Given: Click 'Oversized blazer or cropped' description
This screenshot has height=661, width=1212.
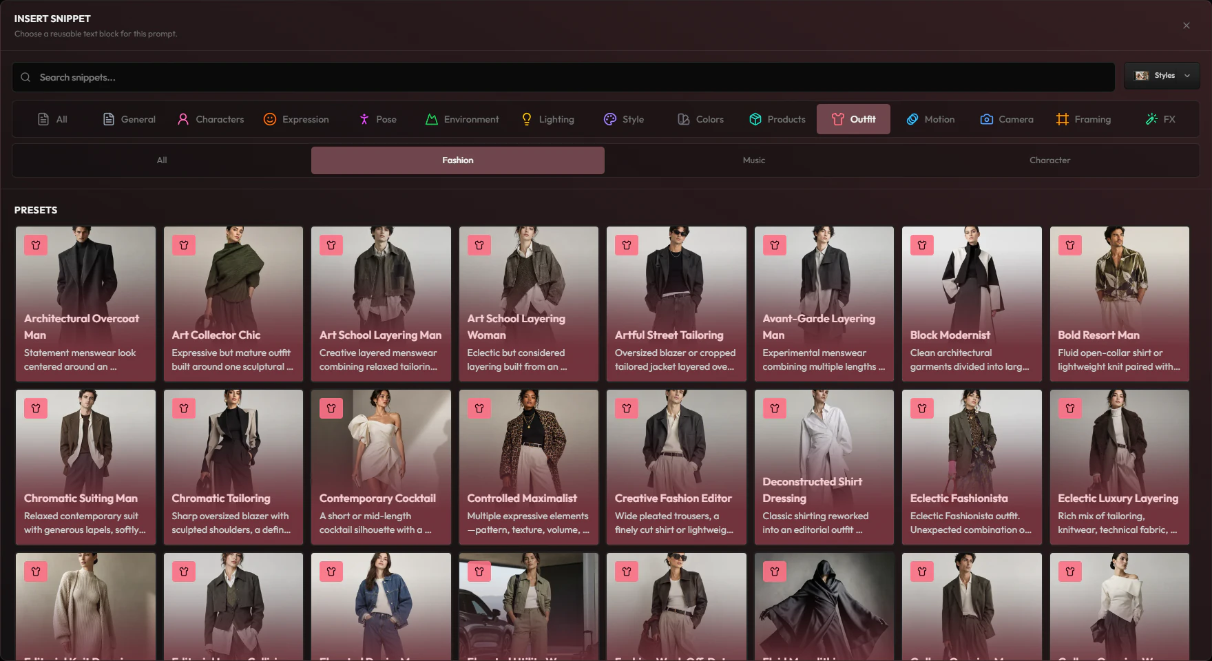Looking at the screenshot, I should 676,353.
